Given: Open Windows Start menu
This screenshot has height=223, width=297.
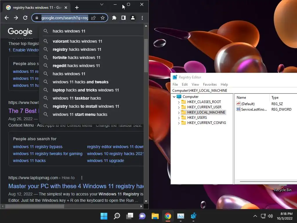Looking at the screenshot, I should [x=104, y=216].
